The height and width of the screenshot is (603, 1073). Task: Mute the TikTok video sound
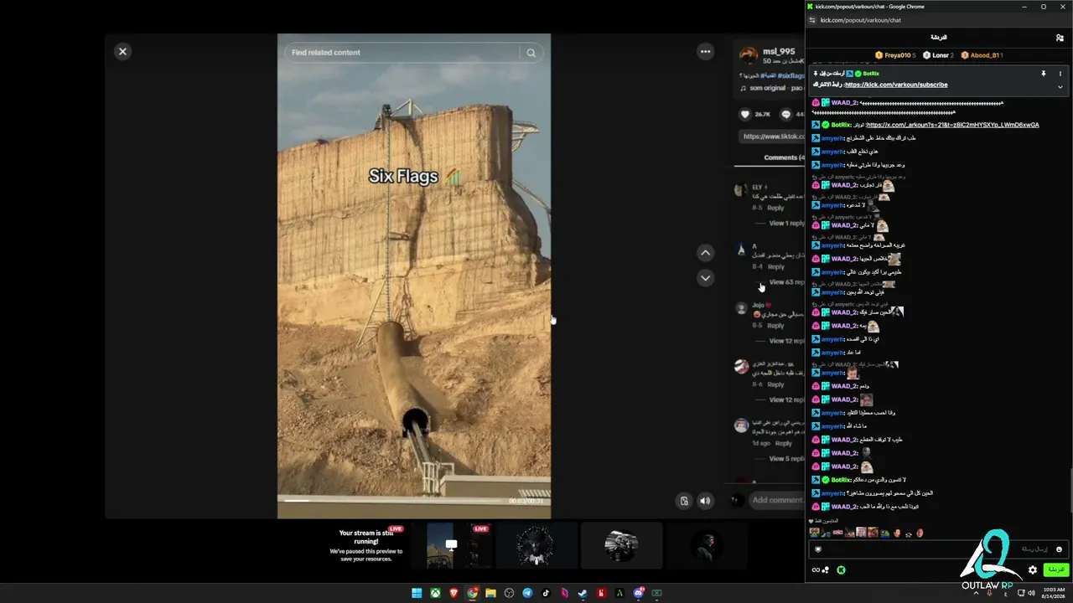[705, 501]
